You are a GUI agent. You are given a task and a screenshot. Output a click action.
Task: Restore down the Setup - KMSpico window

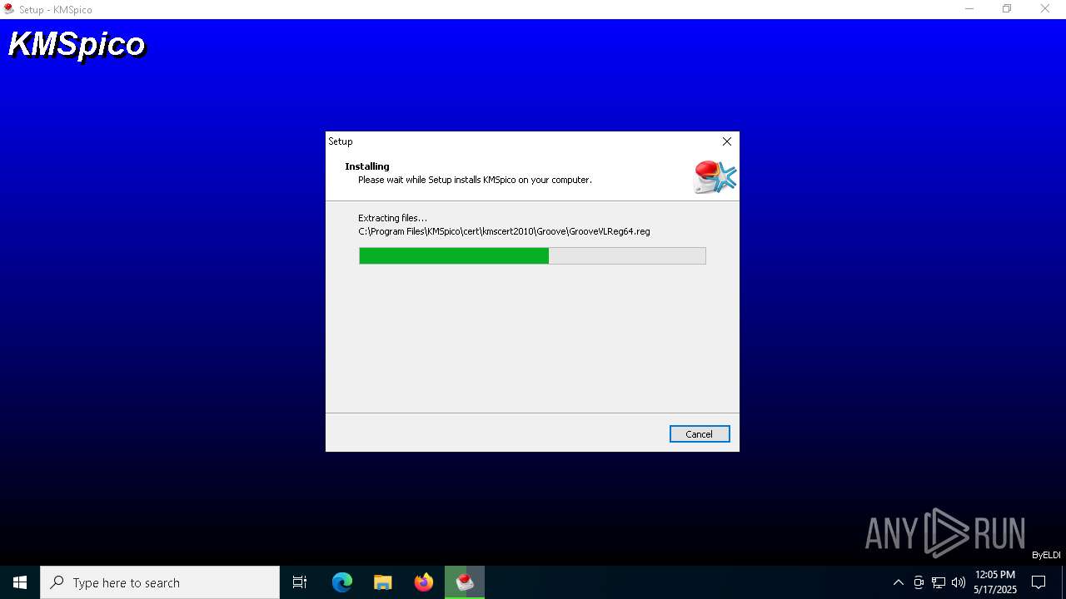tap(1007, 9)
